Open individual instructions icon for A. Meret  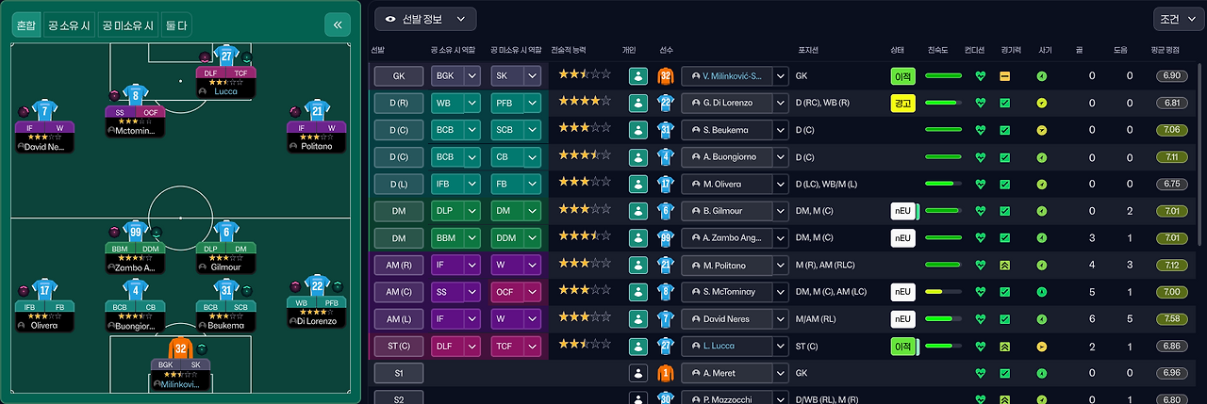638,374
